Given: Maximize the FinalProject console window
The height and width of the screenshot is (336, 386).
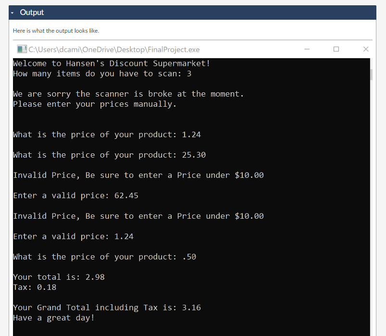Looking at the screenshot, I should click(x=336, y=50).
